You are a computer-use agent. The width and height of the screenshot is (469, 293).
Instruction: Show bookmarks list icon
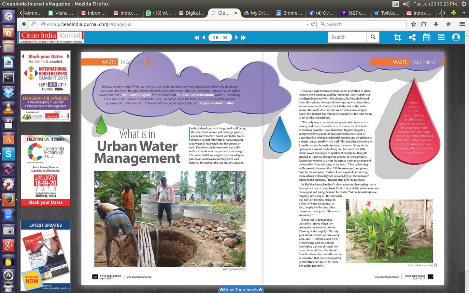(x=424, y=24)
